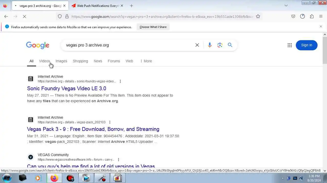This screenshot has width=327, height=183.
Task: Click the Internet Archive favicon of first result
Action: tap(31, 79)
